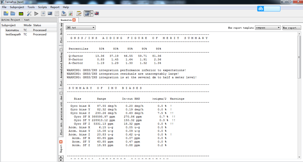The image size is (303, 162).
Task: Click the new project folder icon
Action: click(5, 13)
